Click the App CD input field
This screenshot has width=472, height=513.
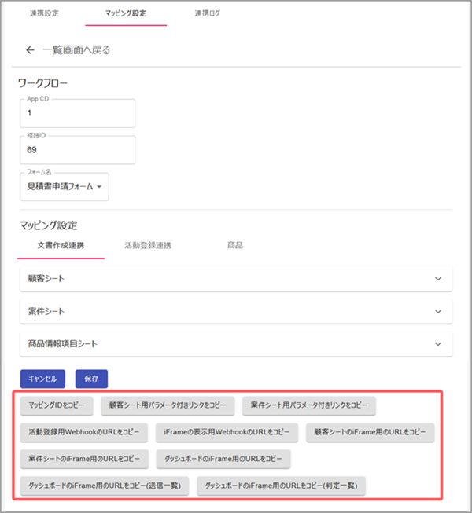pos(77,113)
